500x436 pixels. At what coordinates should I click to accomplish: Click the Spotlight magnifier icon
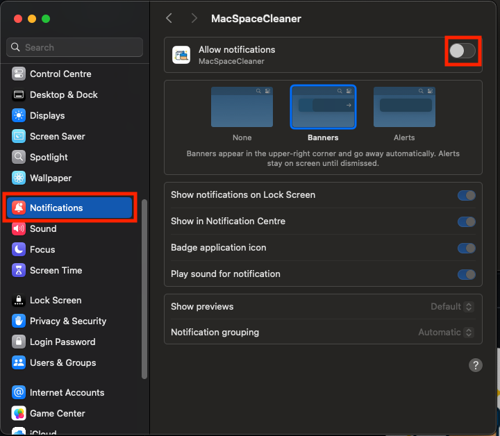[19, 157]
